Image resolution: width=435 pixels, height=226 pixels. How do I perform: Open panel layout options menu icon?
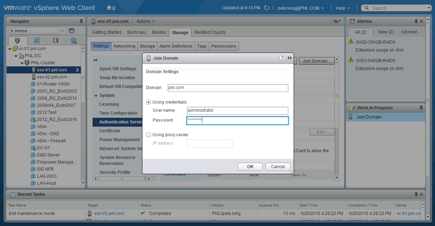pyautogui.click(x=336, y=21)
